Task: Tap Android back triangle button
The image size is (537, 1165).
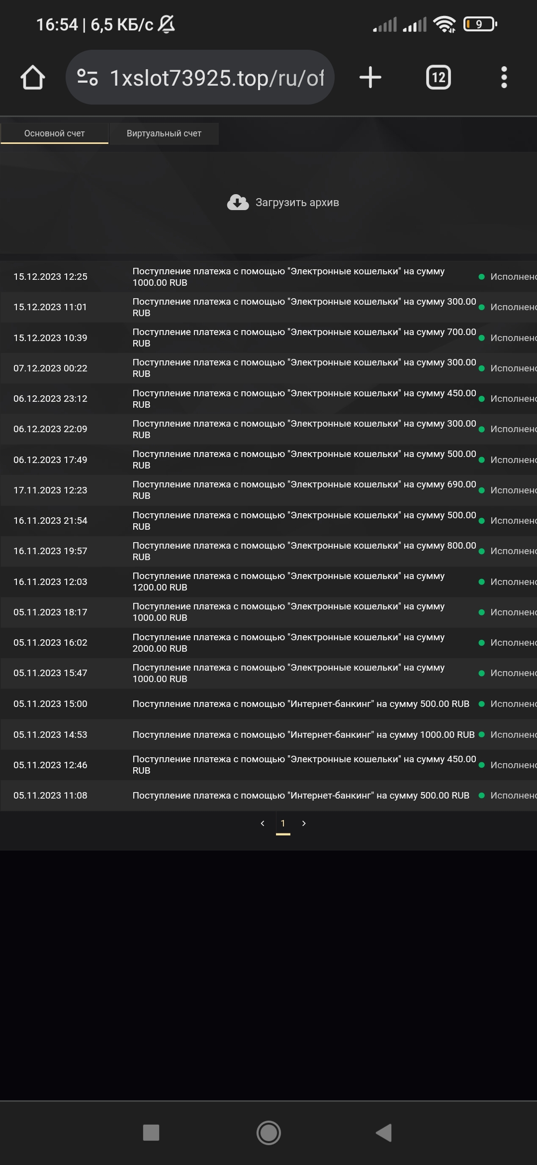Action: [x=384, y=1133]
